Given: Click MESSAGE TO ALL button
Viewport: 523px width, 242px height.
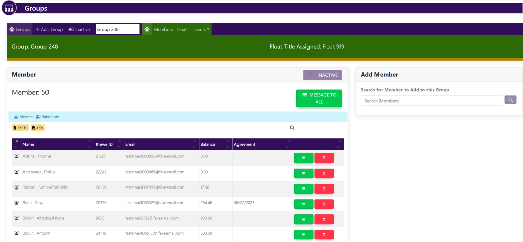Looking at the screenshot, I should click(x=319, y=98).
